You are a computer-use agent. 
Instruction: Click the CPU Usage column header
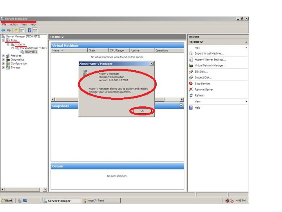119,51
